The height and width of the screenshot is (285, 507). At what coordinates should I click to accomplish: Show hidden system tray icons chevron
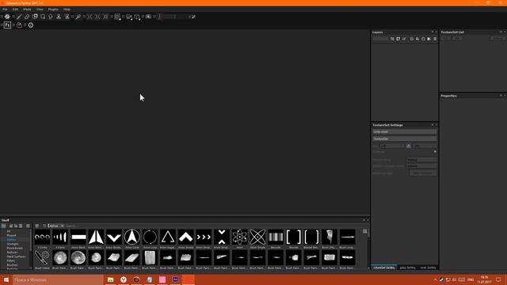pos(435,279)
